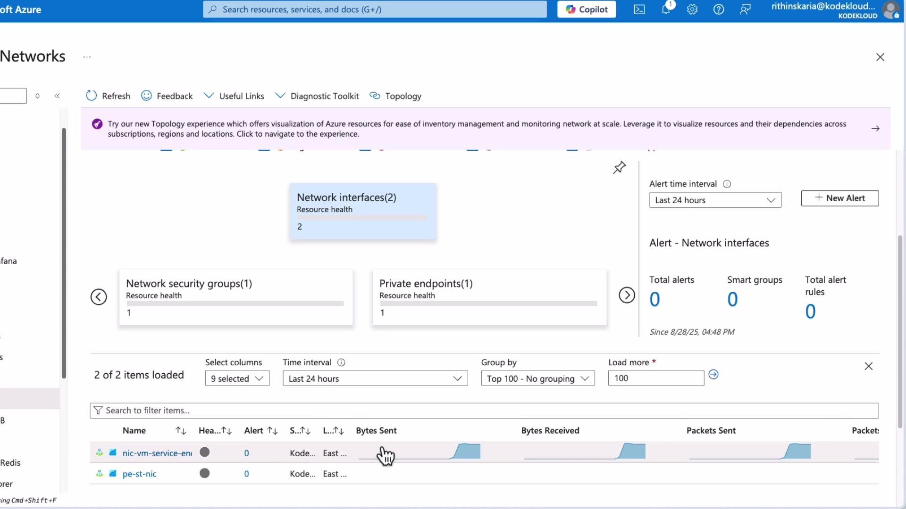
Task: Pin the resource health view
Action: [620, 167]
